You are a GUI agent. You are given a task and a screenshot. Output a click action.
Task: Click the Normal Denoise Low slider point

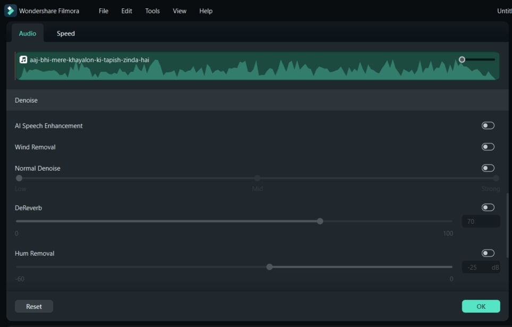pyautogui.click(x=19, y=178)
